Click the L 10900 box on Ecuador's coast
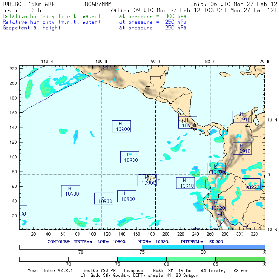The width and height of the screenshot is (279, 279). (216, 169)
